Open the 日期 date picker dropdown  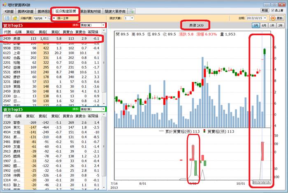[x=265, y=18]
